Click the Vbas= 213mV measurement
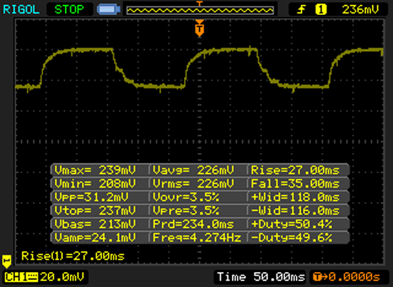Screen dimensions: 393x287 (95, 224)
